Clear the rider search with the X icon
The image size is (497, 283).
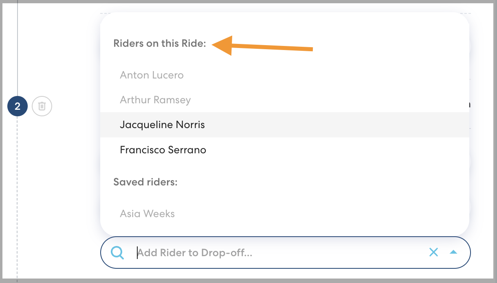[433, 253]
